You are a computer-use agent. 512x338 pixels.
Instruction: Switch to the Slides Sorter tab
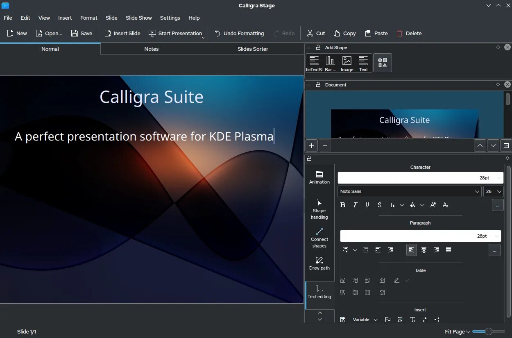(x=253, y=49)
